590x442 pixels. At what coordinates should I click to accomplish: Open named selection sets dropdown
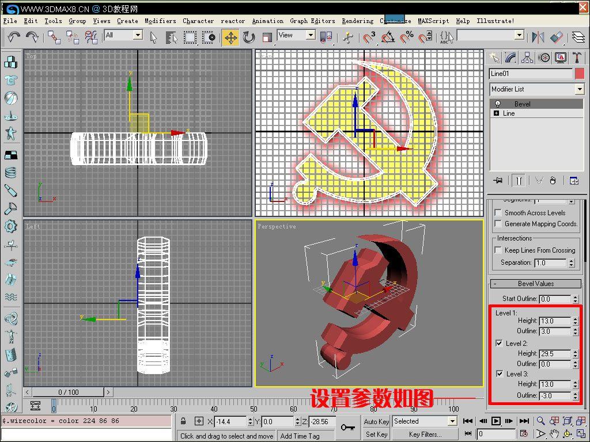click(x=519, y=35)
